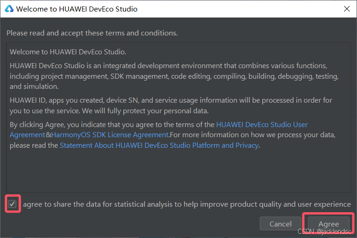
Task: Click the 'agree to share the data' label text
Action: tap(187, 204)
